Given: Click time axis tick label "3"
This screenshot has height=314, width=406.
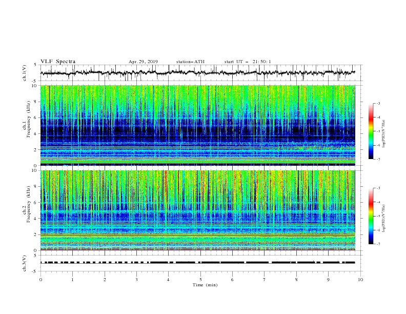Looking at the screenshot, I should tap(136, 280).
